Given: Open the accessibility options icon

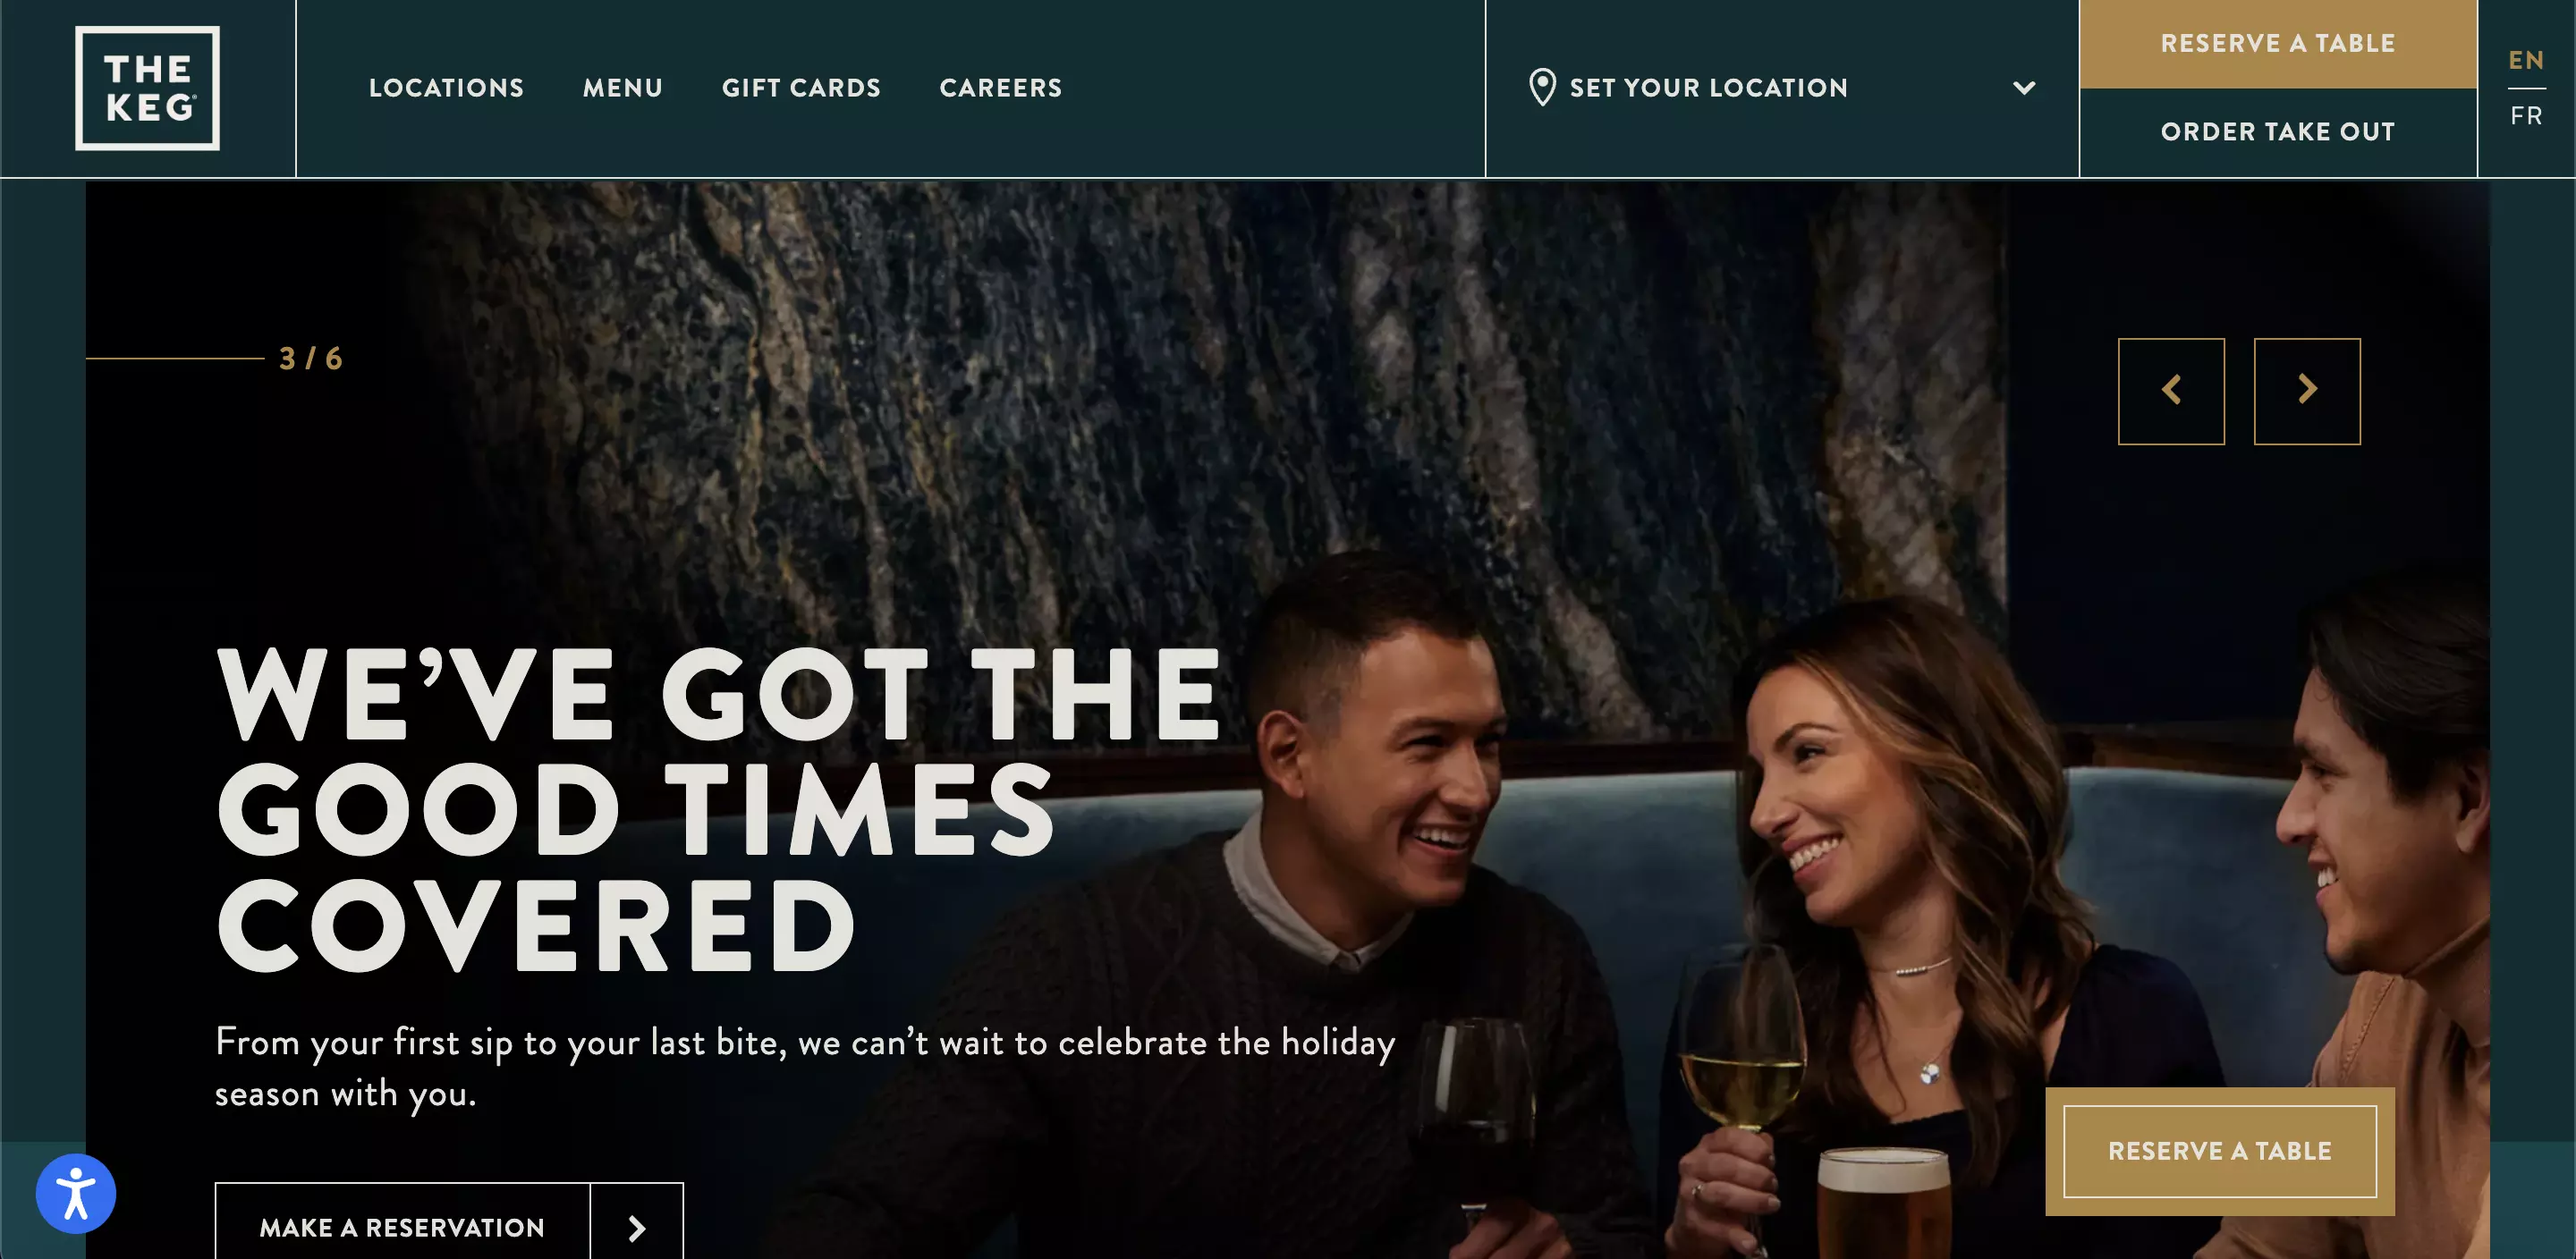Looking at the screenshot, I should (x=76, y=1193).
